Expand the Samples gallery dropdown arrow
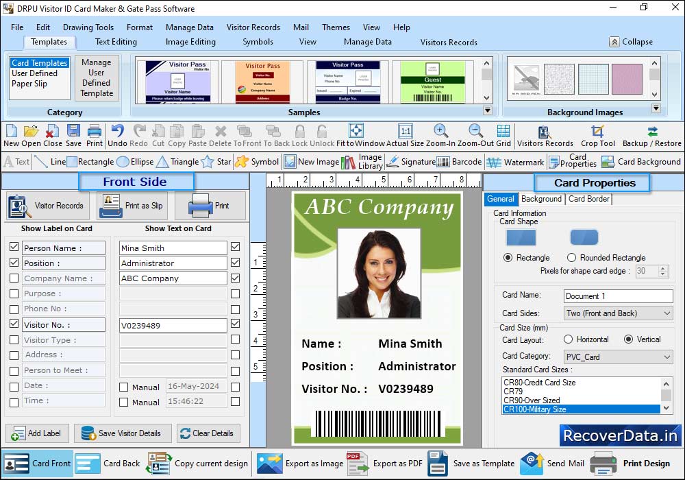685x480 pixels. click(x=488, y=110)
